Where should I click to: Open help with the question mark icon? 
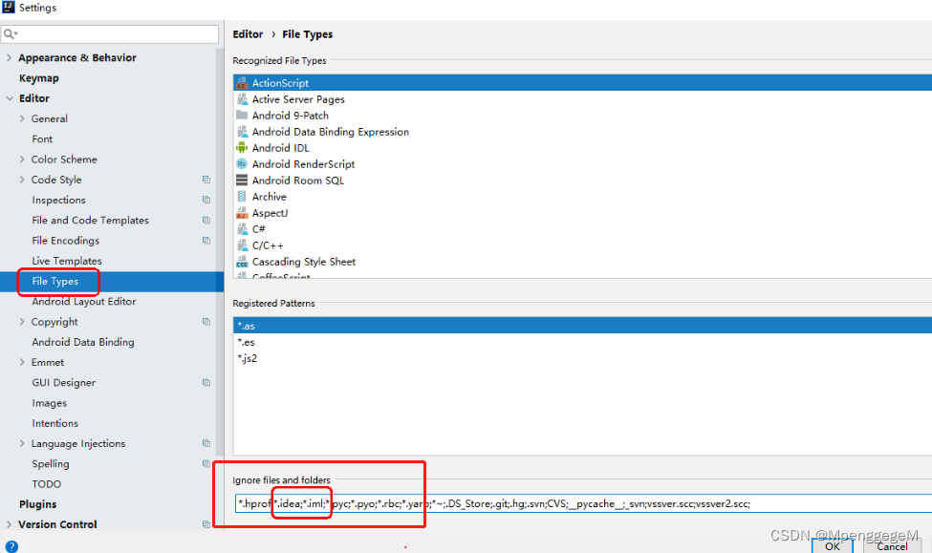11,546
